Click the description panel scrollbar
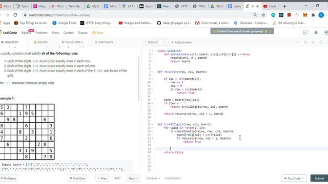 (138, 78)
